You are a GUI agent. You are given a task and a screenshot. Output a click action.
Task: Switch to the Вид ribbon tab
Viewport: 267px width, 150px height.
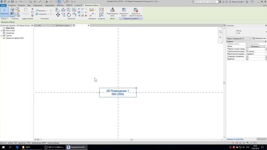pos(29,5)
